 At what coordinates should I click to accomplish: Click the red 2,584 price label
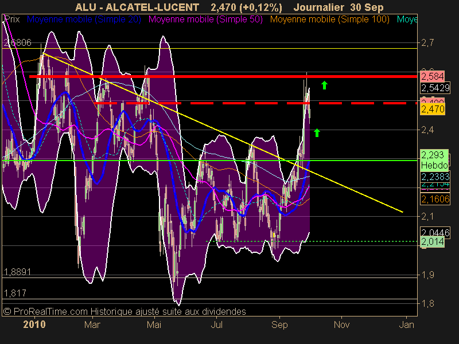point(433,76)
